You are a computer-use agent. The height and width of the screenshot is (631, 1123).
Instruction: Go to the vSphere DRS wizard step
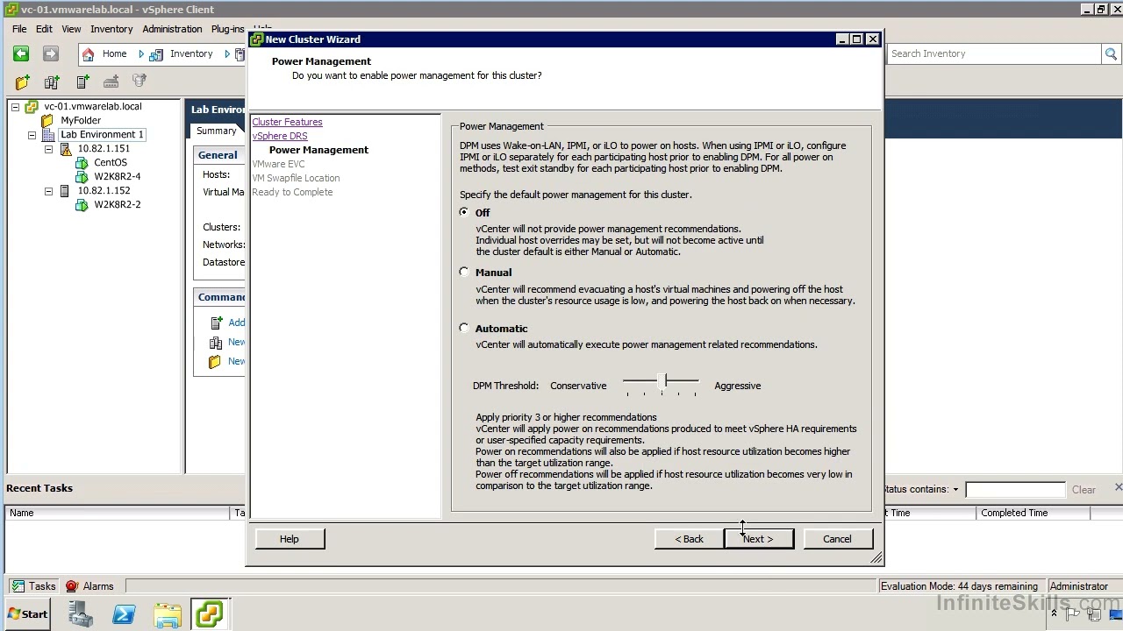click(x=280, y=136)
